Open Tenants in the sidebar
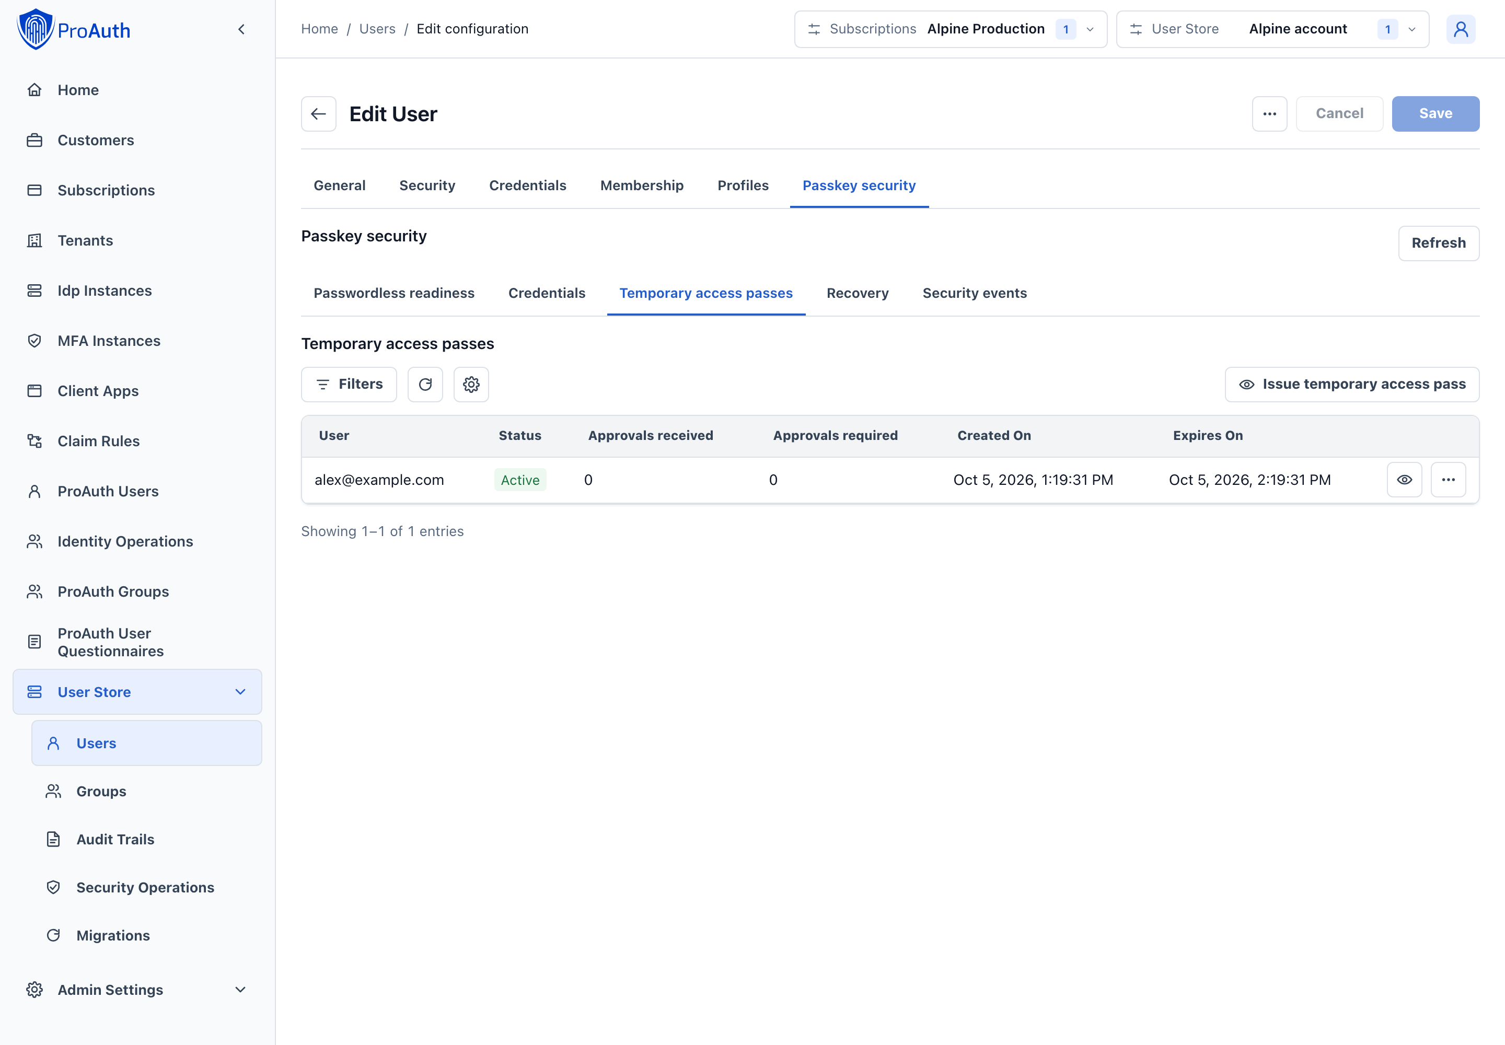 [137, 240]
